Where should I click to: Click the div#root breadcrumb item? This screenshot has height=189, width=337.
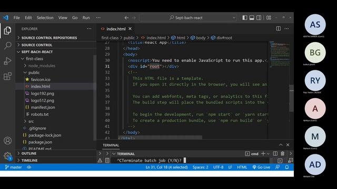tap(221, 38)
